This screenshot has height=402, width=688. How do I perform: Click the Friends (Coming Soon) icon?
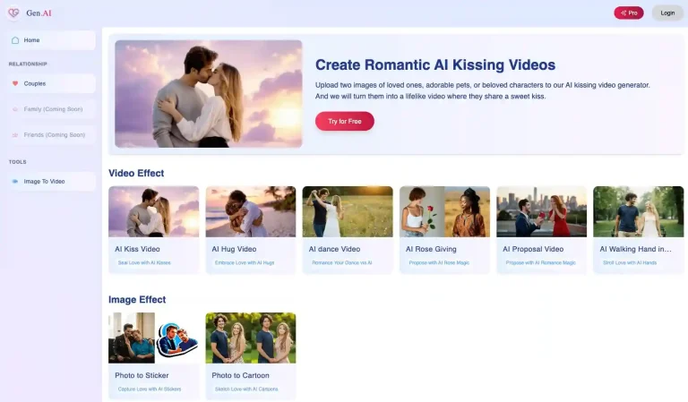(x=15, y=135)
